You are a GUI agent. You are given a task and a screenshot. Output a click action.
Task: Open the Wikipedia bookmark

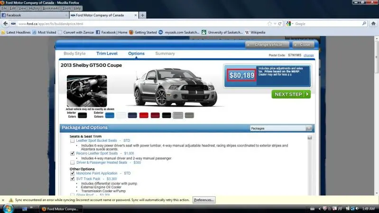tap(255, 32)
